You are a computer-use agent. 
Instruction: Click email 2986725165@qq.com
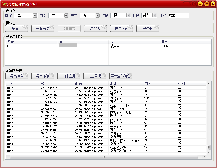coord(89,151)
